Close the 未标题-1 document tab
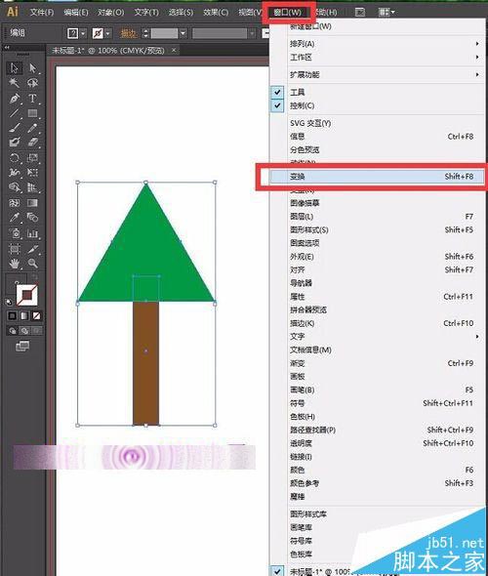This screenshot has width=488, height=576. coord(174,50)
